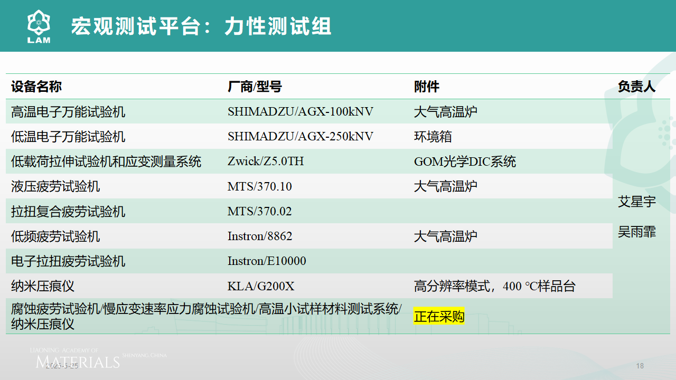Screen dimensions: 676x380
Task: Click the highlighted 正在采购 text
Action: click(439, 317)
